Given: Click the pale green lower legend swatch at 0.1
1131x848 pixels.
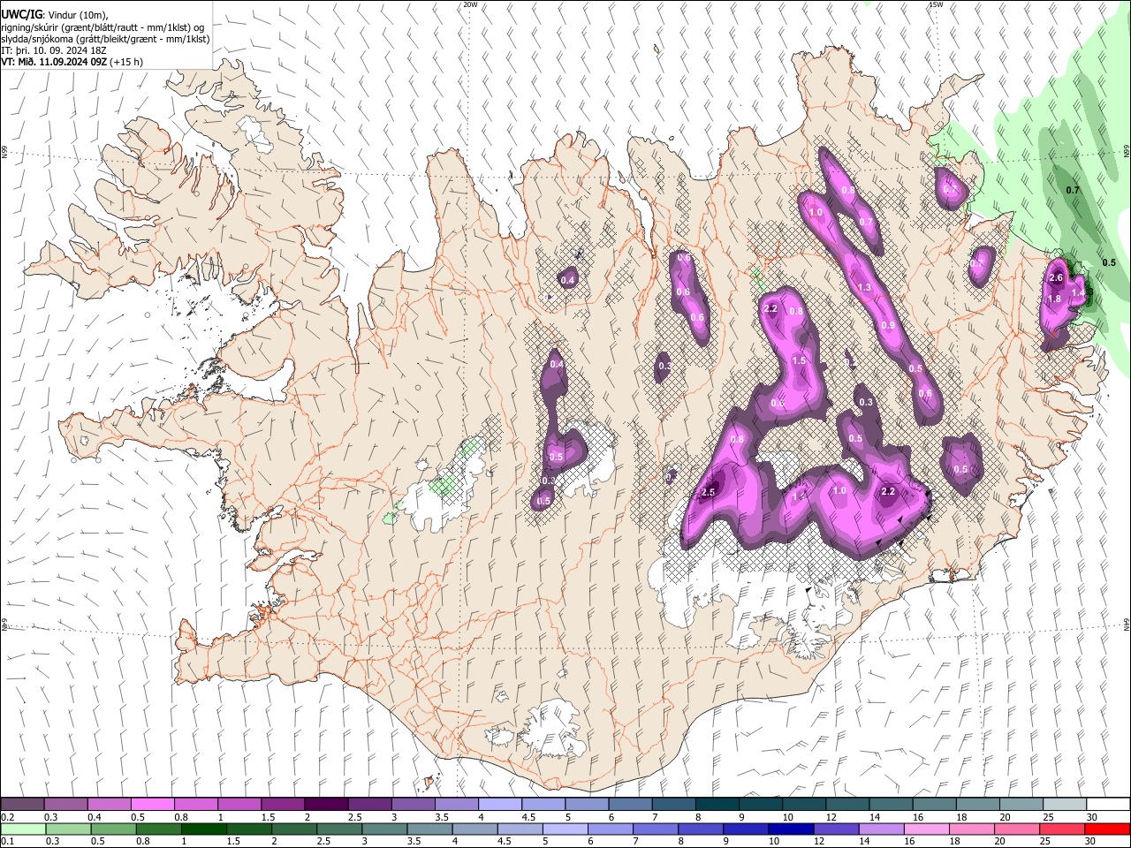Looking at the screenshot, I should pyautogui.click(x=23, y=829).
